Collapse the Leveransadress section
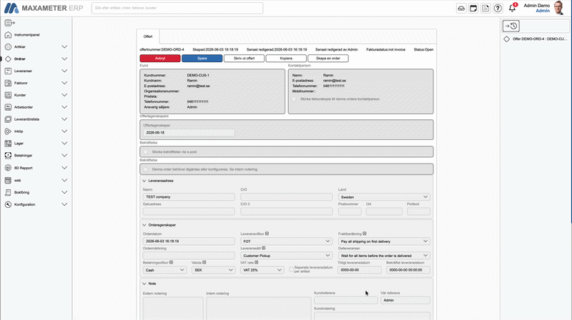The height and width of the screenshot is (320, 572). pos(144,181)
